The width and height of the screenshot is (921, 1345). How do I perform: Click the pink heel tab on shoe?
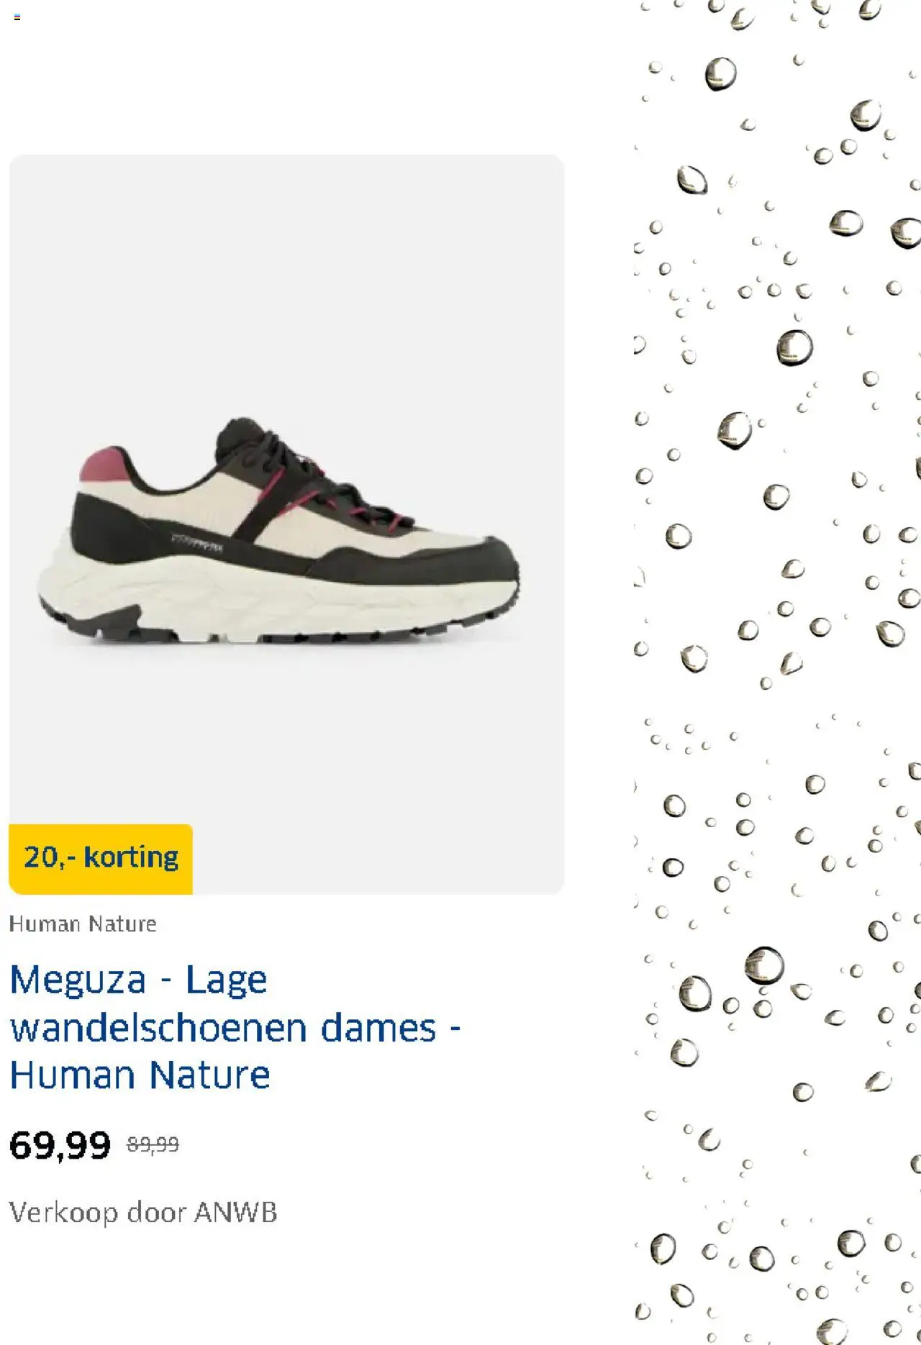(x=105, y=467)
